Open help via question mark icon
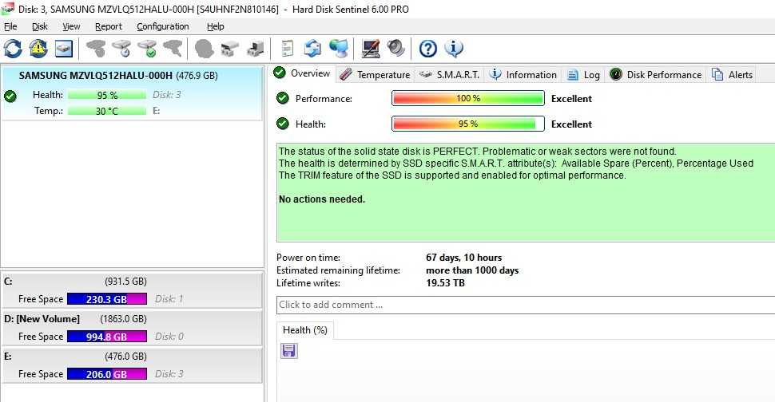Image resolution: width=775 pixels, height=402 pixels. coord(428,49)
